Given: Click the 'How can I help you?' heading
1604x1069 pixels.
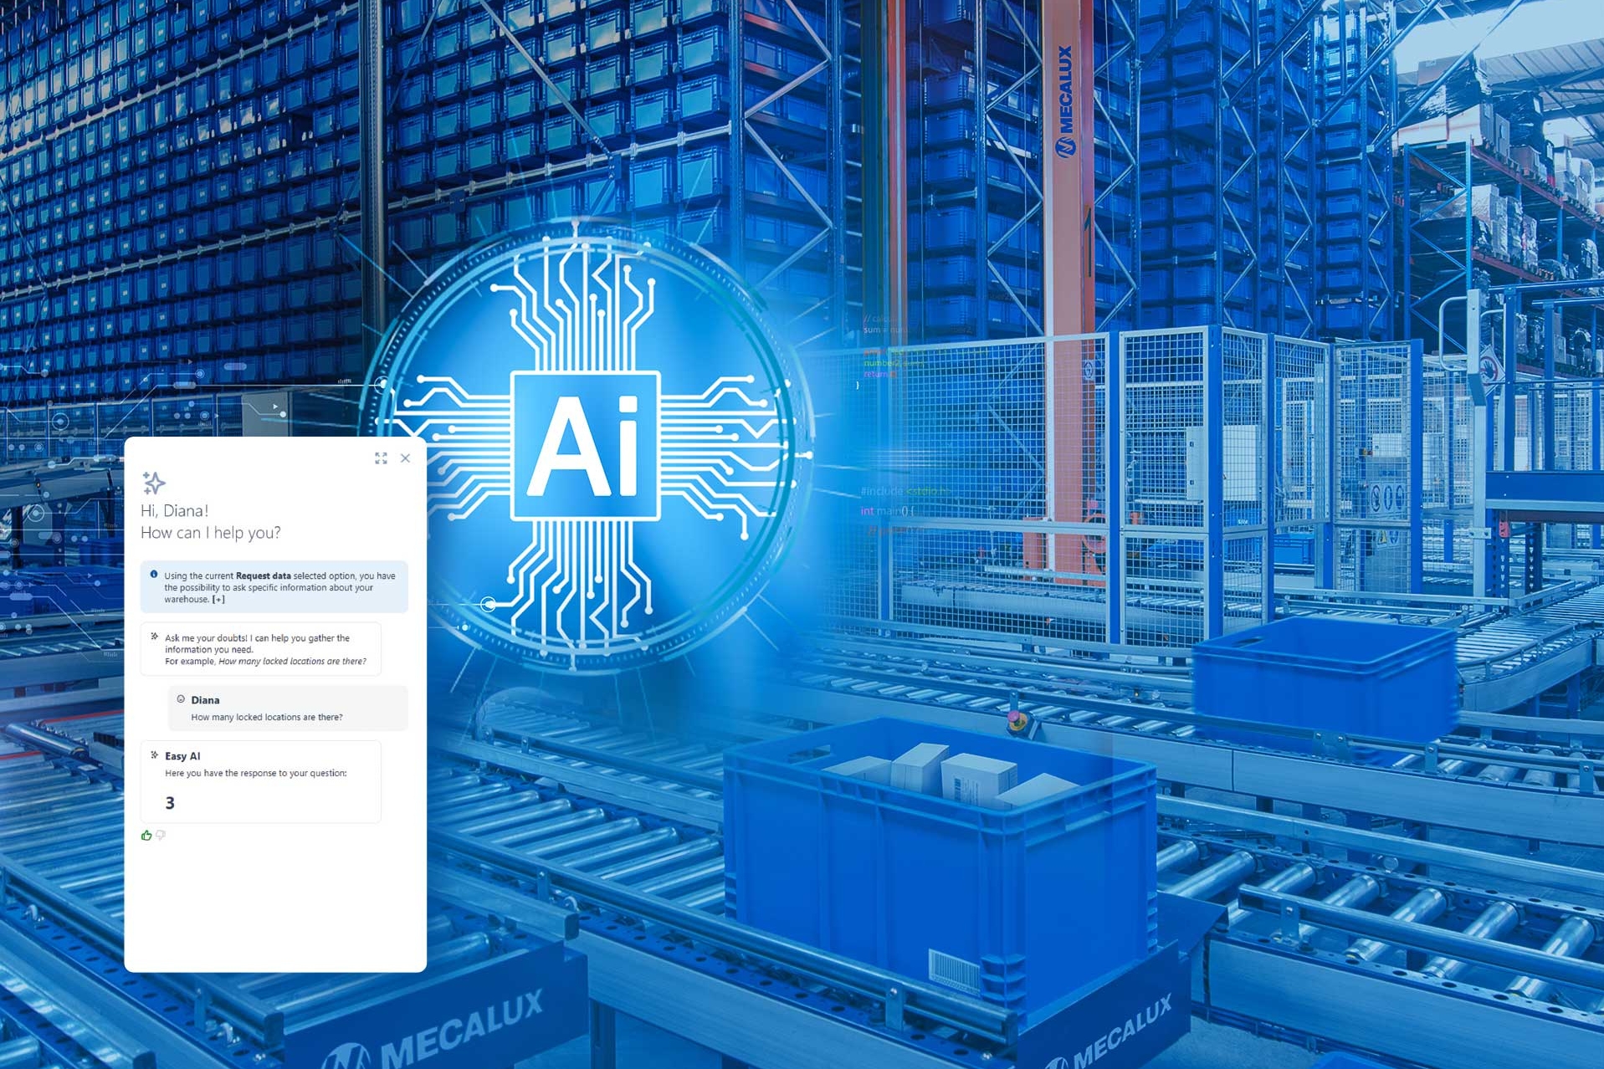Looking at the screenshot, I should click(x=210, y=533).
